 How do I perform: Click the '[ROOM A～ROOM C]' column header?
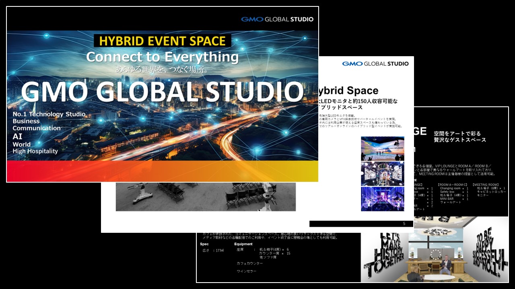tap(453, 185)
